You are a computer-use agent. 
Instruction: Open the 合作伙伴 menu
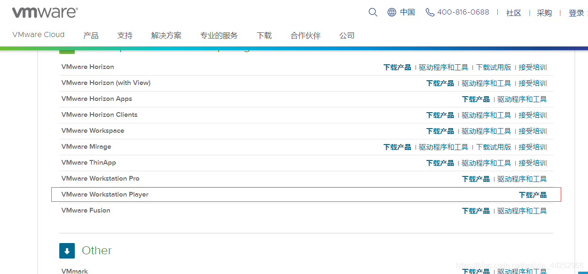pyautogui.click(x=305, y=35)
